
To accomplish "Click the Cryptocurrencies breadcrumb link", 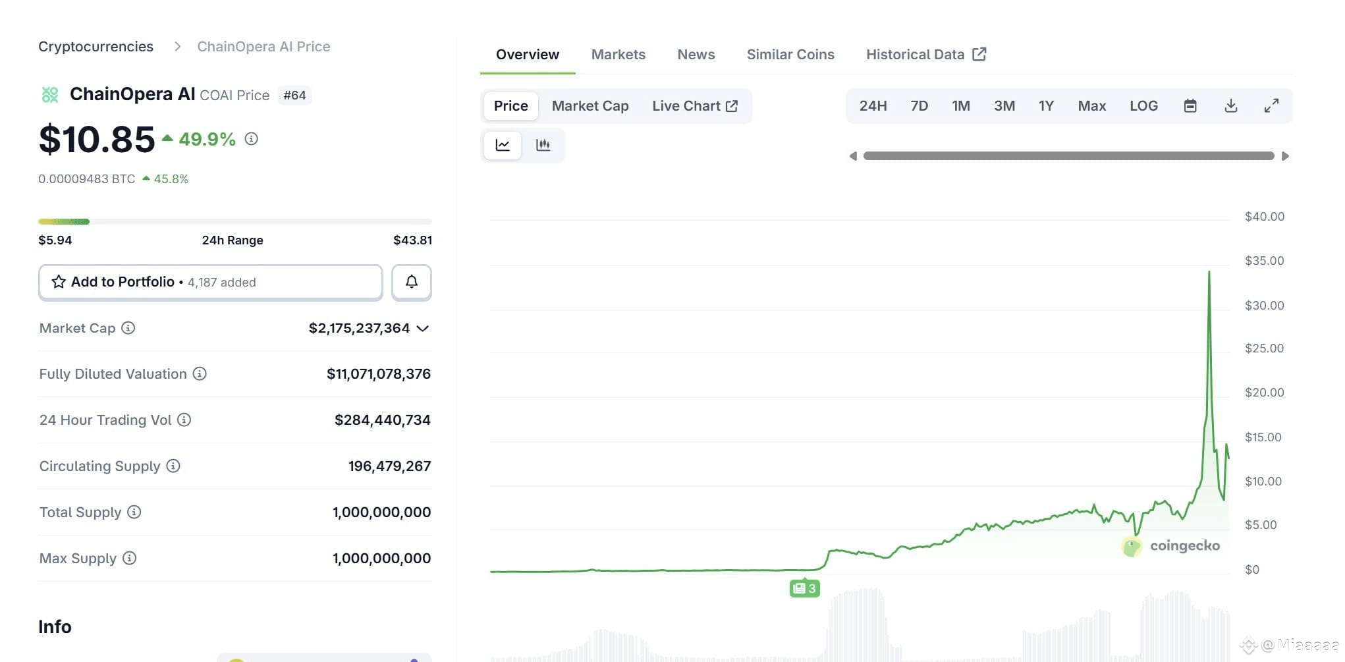I will click(96, 47).
